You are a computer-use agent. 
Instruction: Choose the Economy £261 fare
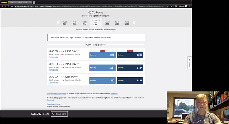(102, 68)
